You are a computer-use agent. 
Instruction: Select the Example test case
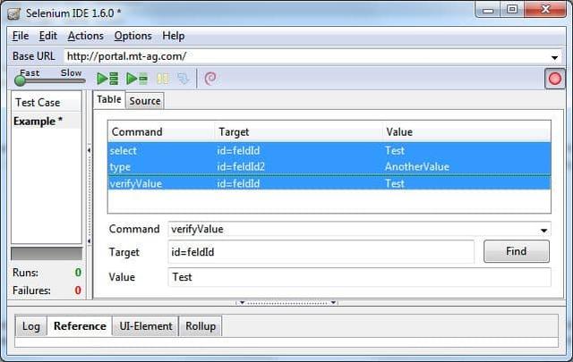[x=38, y=122]
